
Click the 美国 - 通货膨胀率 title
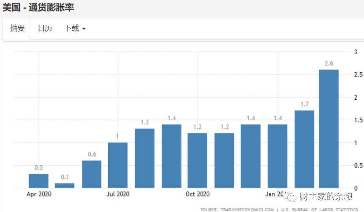[x=38, y=8]
